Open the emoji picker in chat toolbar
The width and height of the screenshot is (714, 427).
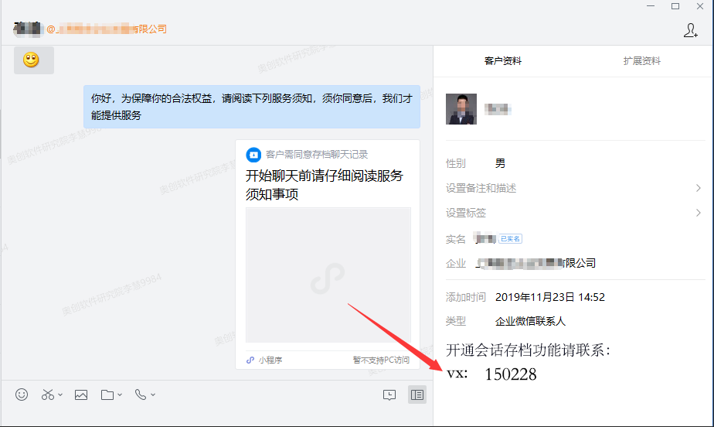click(22, 395)
